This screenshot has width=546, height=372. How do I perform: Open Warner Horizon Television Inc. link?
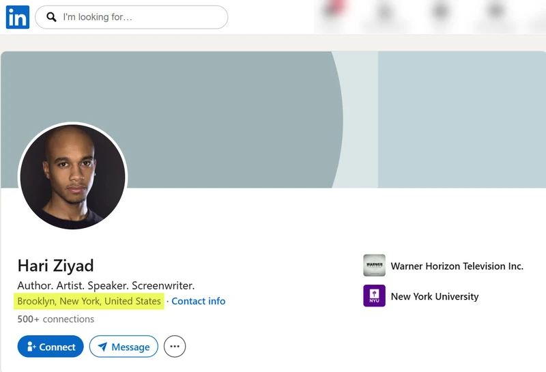click(457, 266)
